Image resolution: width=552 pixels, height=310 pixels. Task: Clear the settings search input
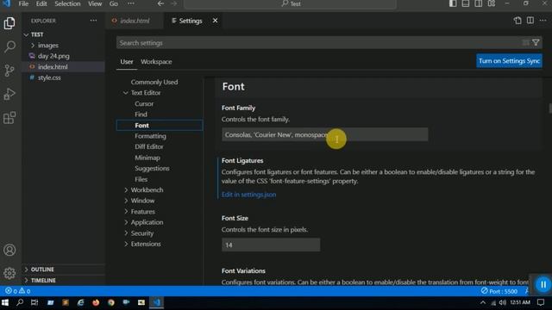[525, 43]
